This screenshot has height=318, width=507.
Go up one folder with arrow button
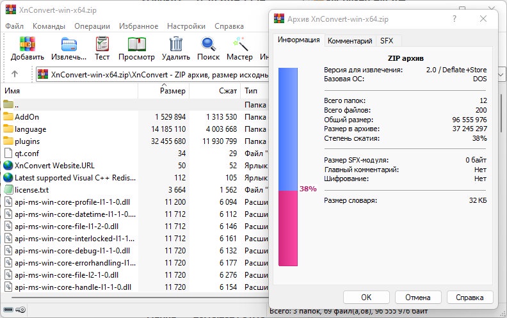(15, 74)
